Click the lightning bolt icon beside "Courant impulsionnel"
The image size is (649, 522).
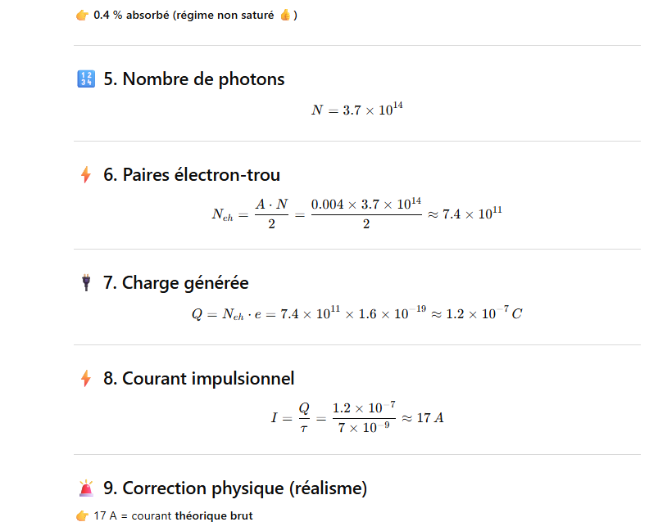[85, 379]
